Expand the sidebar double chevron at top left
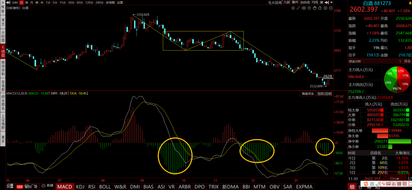This screenshot has width=412, height=190. [3, 3]
